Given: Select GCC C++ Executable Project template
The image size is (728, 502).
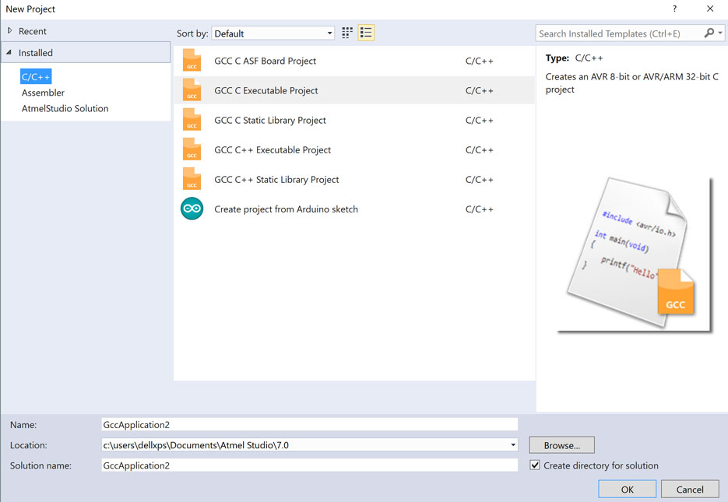Looking at the screenshot, I should (x=355, y=150).
